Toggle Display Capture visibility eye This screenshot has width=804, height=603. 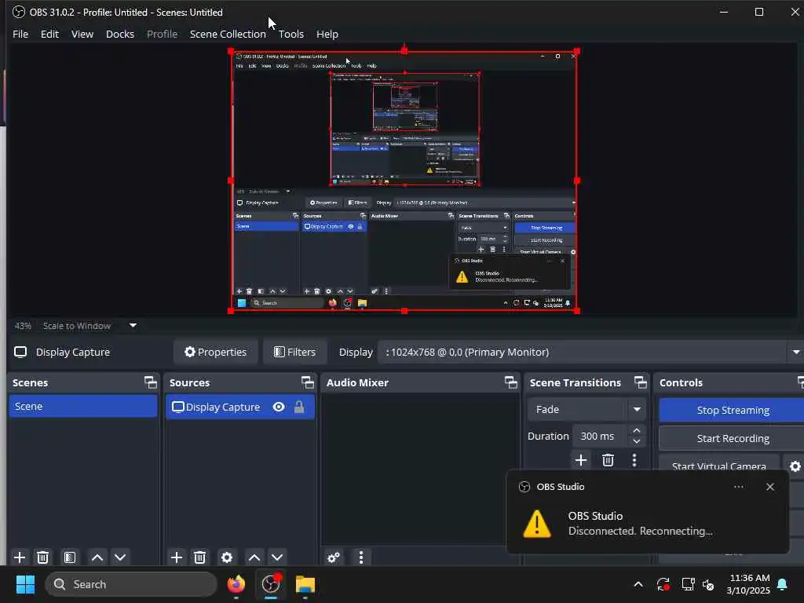tap(279, 407)
